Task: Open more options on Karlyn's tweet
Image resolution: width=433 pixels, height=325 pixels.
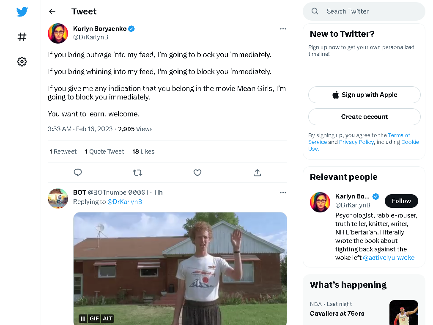Action: click(x=283, y=29)
